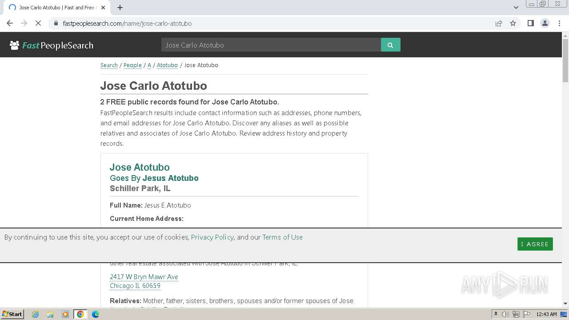The image size is (569, 320).
Task: Open the A breadcrumb link
Action: coord(149,65)
